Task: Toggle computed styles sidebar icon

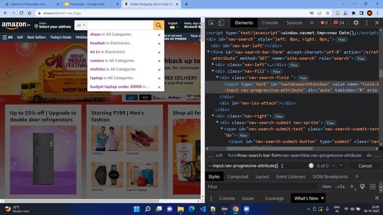Action: 372,187
